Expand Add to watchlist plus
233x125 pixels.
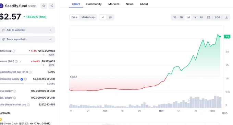[50, 30]
